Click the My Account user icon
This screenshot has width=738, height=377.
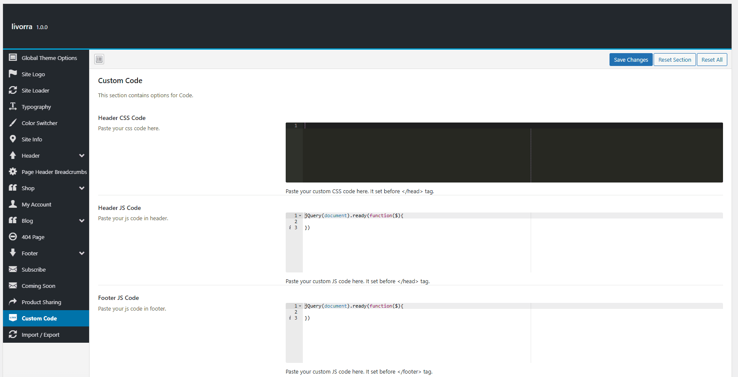click(13, 204)
